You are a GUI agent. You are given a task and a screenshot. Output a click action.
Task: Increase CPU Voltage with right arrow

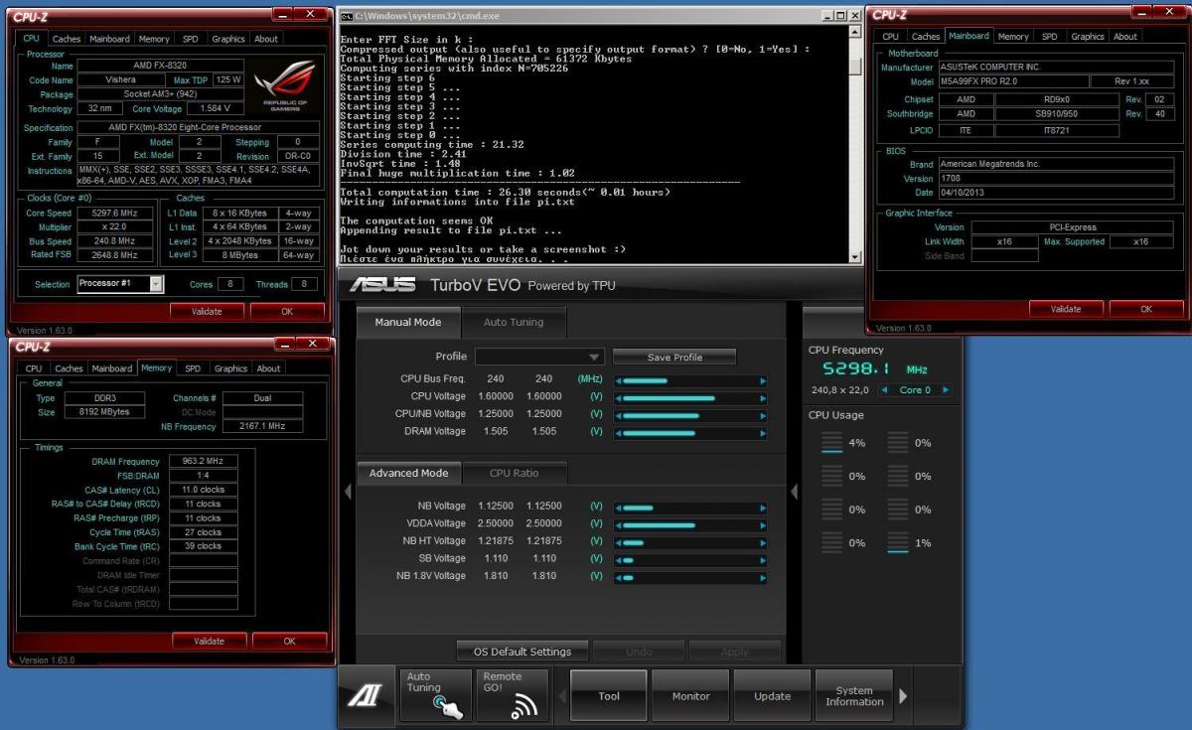(x=763, y=397)
